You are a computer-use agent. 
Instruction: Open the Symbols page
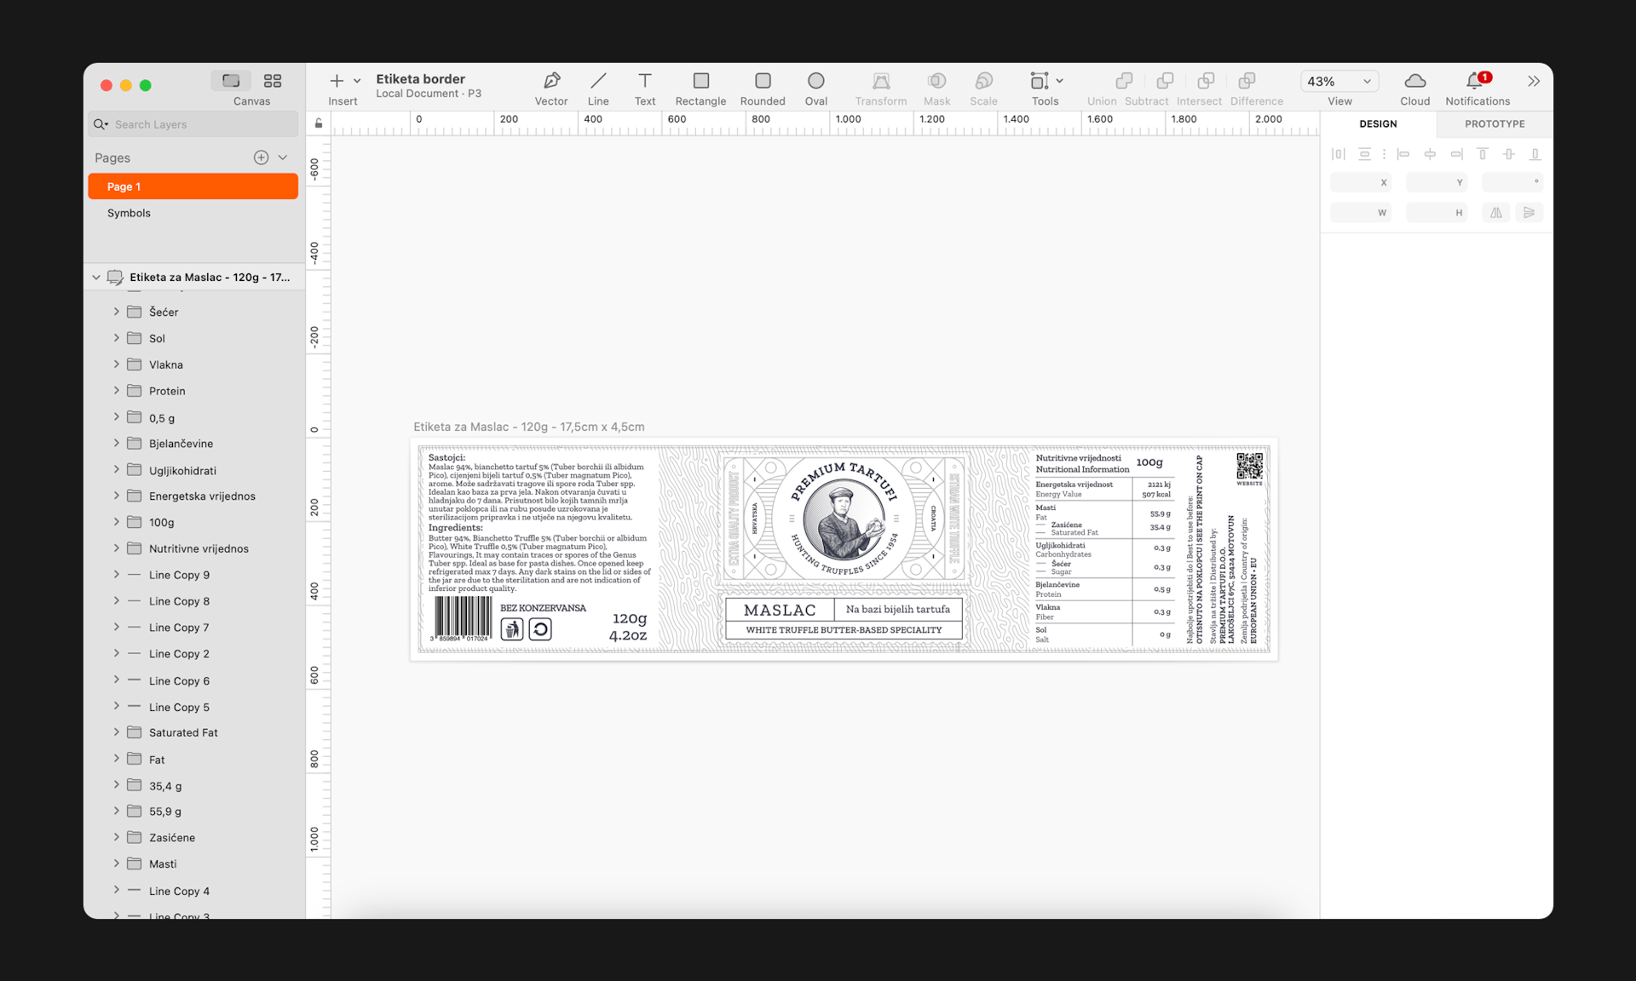pyautogui.click(x=129, y=213)
